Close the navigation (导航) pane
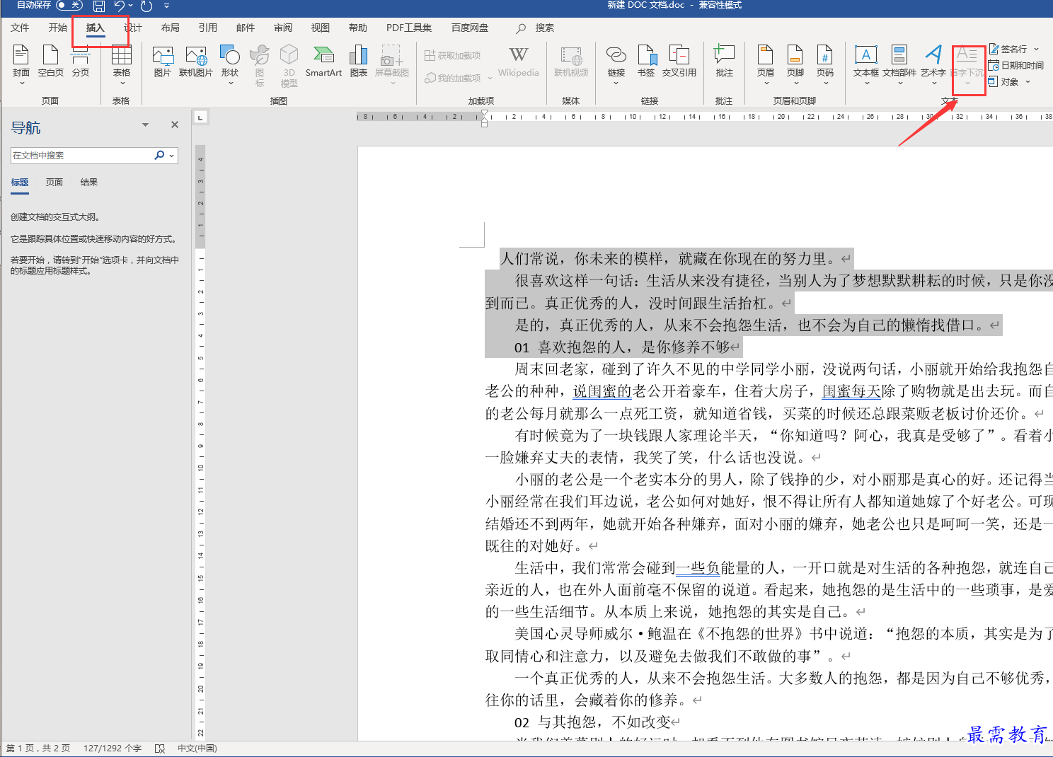1053x757 pixels. pyautogui.click(x=175, y=125)
